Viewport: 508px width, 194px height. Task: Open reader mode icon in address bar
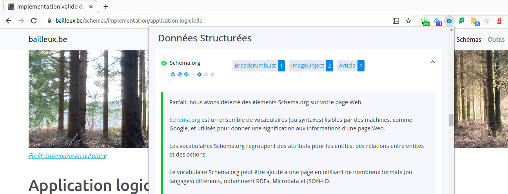[396, 21]
